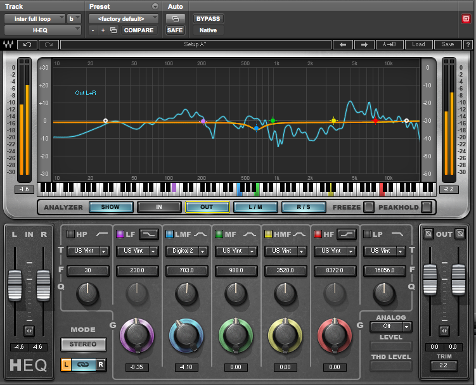Toggle the analyzer FREEZE checkbox
The height and width of the screenshot is (385, 476).
click(x=368, y=207)
